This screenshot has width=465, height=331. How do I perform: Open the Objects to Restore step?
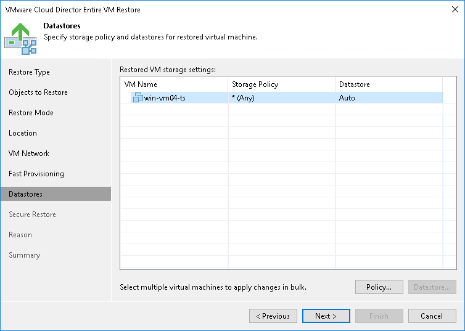pos(38,92)
